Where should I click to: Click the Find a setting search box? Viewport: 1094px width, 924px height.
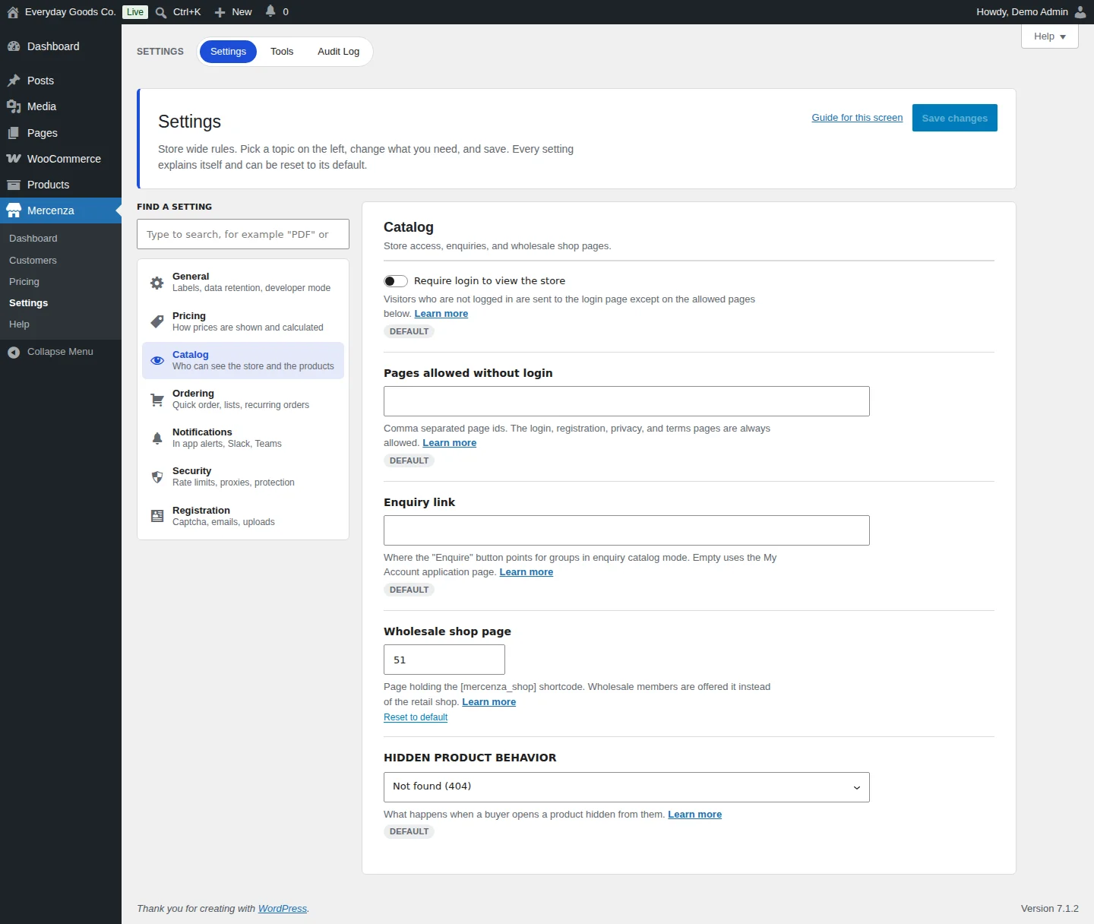243,234
